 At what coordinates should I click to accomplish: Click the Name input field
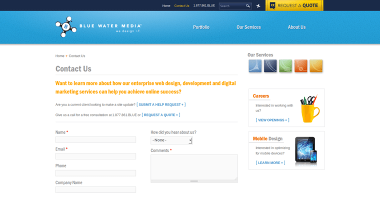[x=95, y=140]
